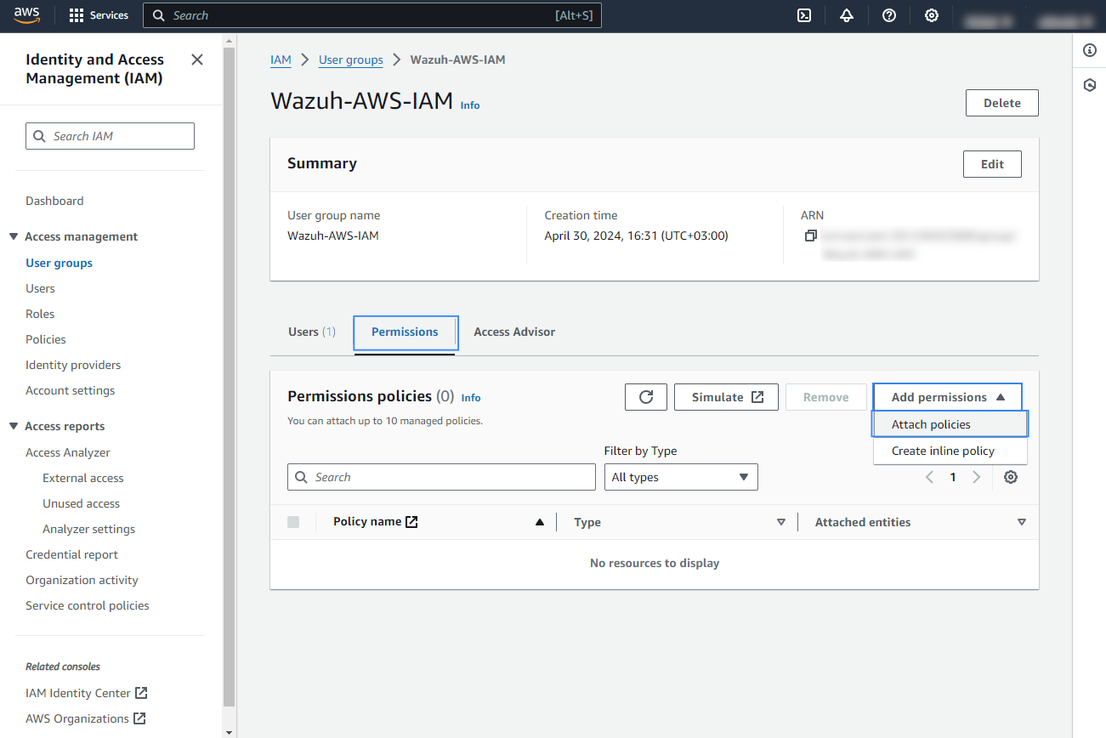Open the Attached entities column filter

click(x=1021, y=521)
